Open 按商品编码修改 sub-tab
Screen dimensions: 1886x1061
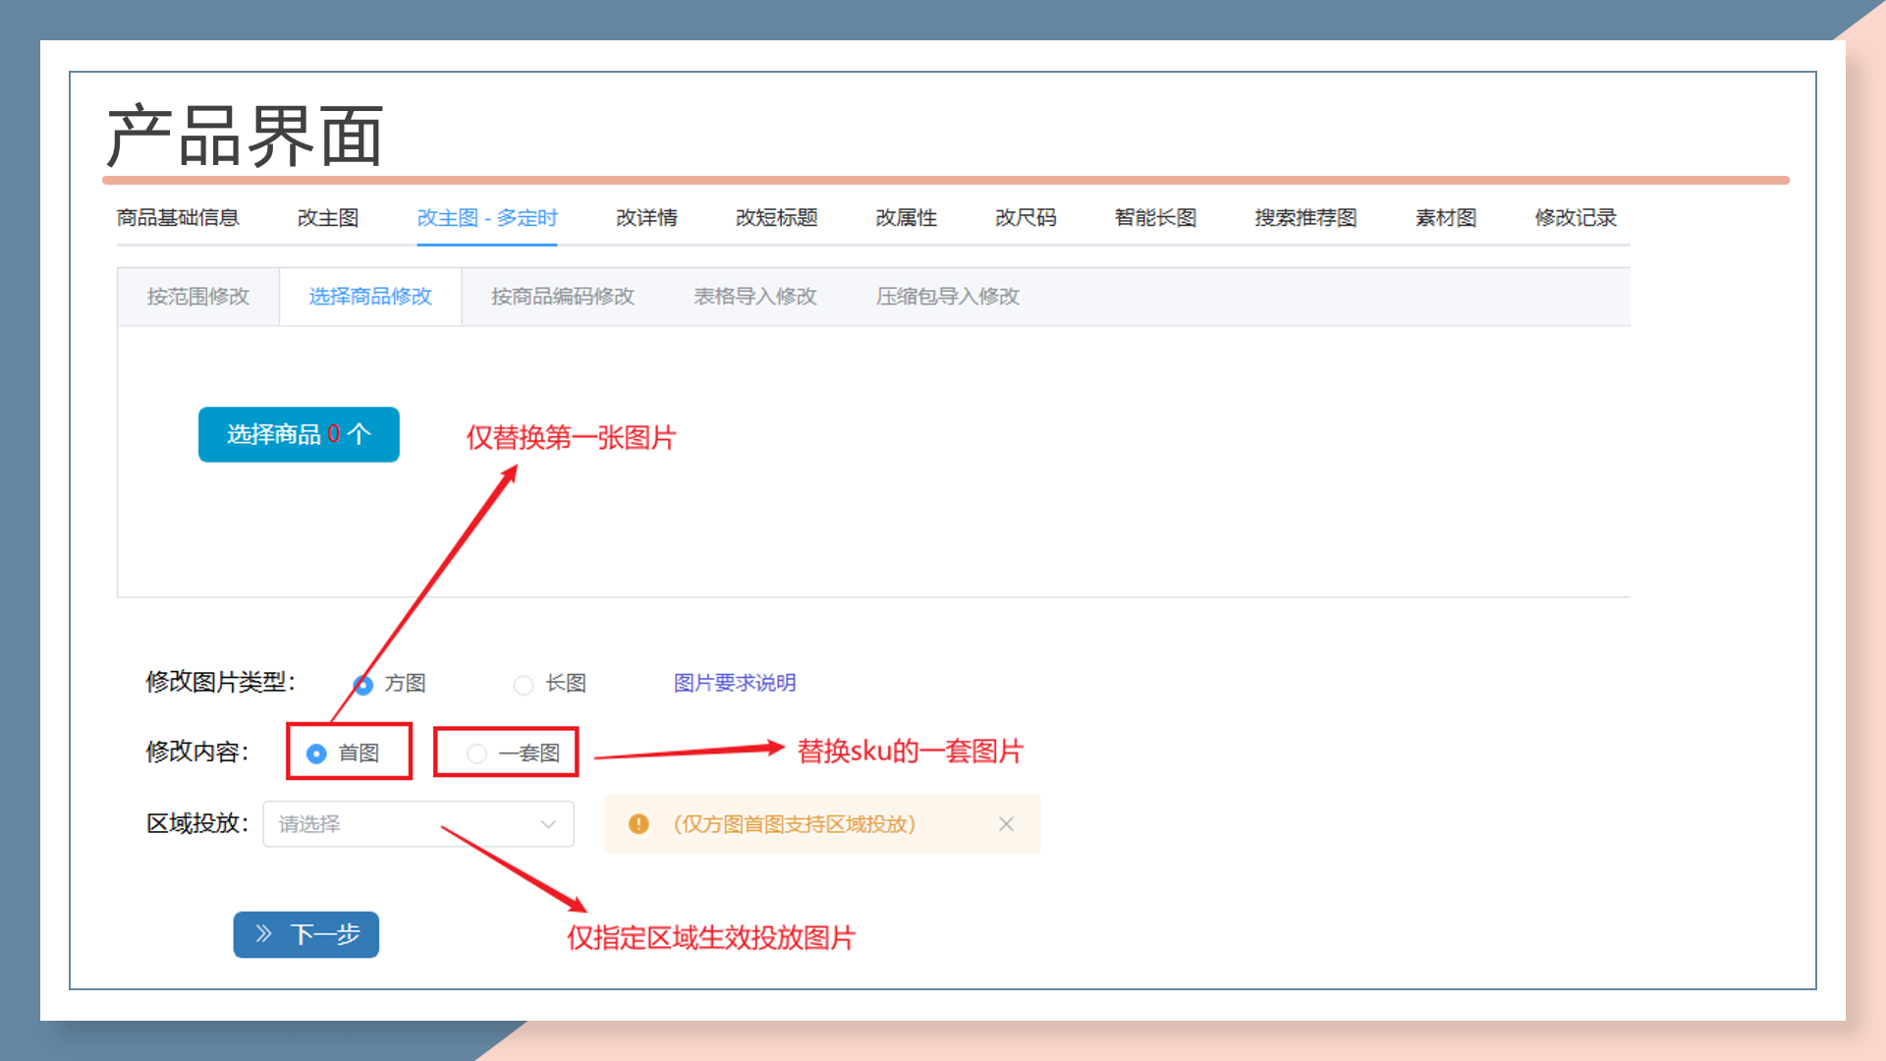point(563,297)
